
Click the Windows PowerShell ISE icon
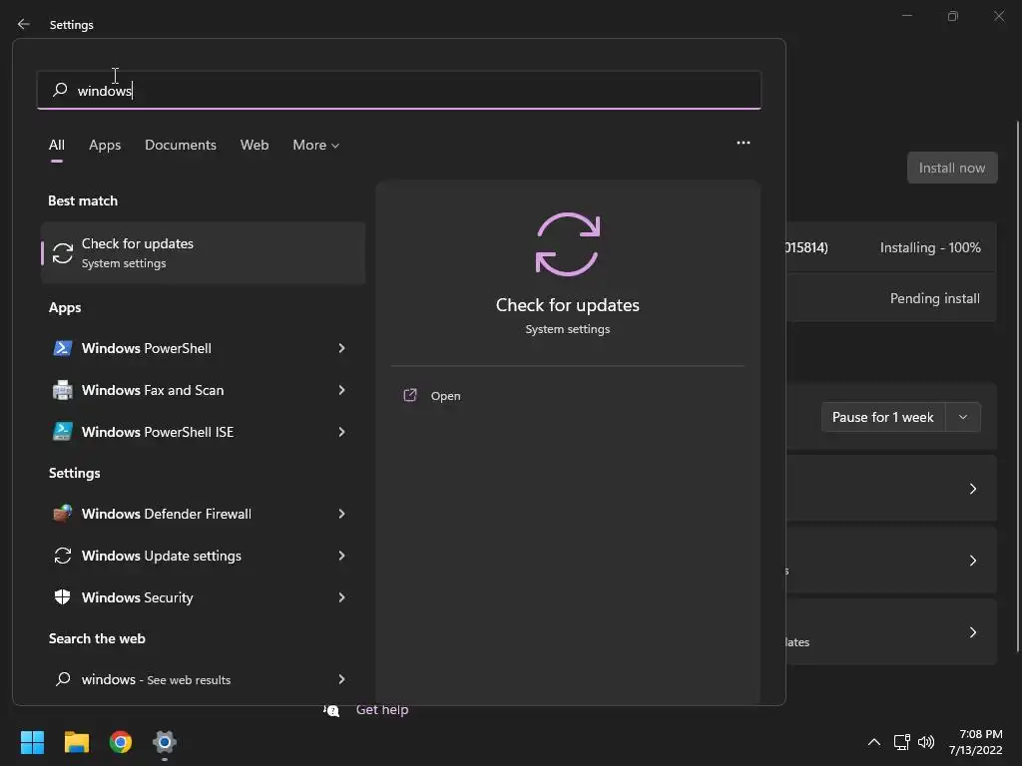click(63, 432)
